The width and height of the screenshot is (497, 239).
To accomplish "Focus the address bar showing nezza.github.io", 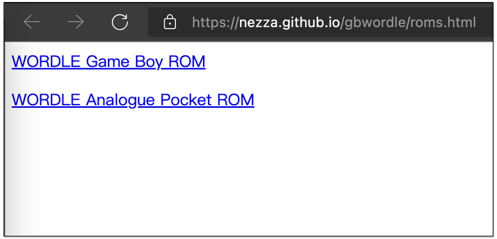I will point(320,22).
